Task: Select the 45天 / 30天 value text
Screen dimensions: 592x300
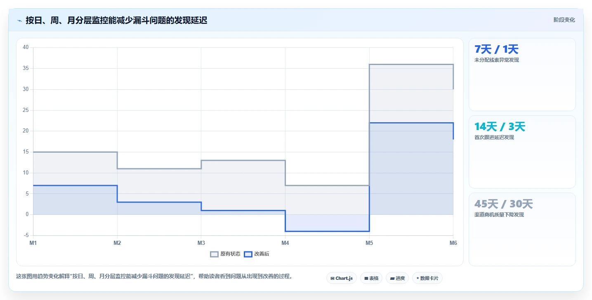Action: click(503, 204)
